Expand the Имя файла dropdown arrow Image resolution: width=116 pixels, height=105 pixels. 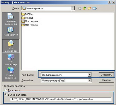(90, 75)
